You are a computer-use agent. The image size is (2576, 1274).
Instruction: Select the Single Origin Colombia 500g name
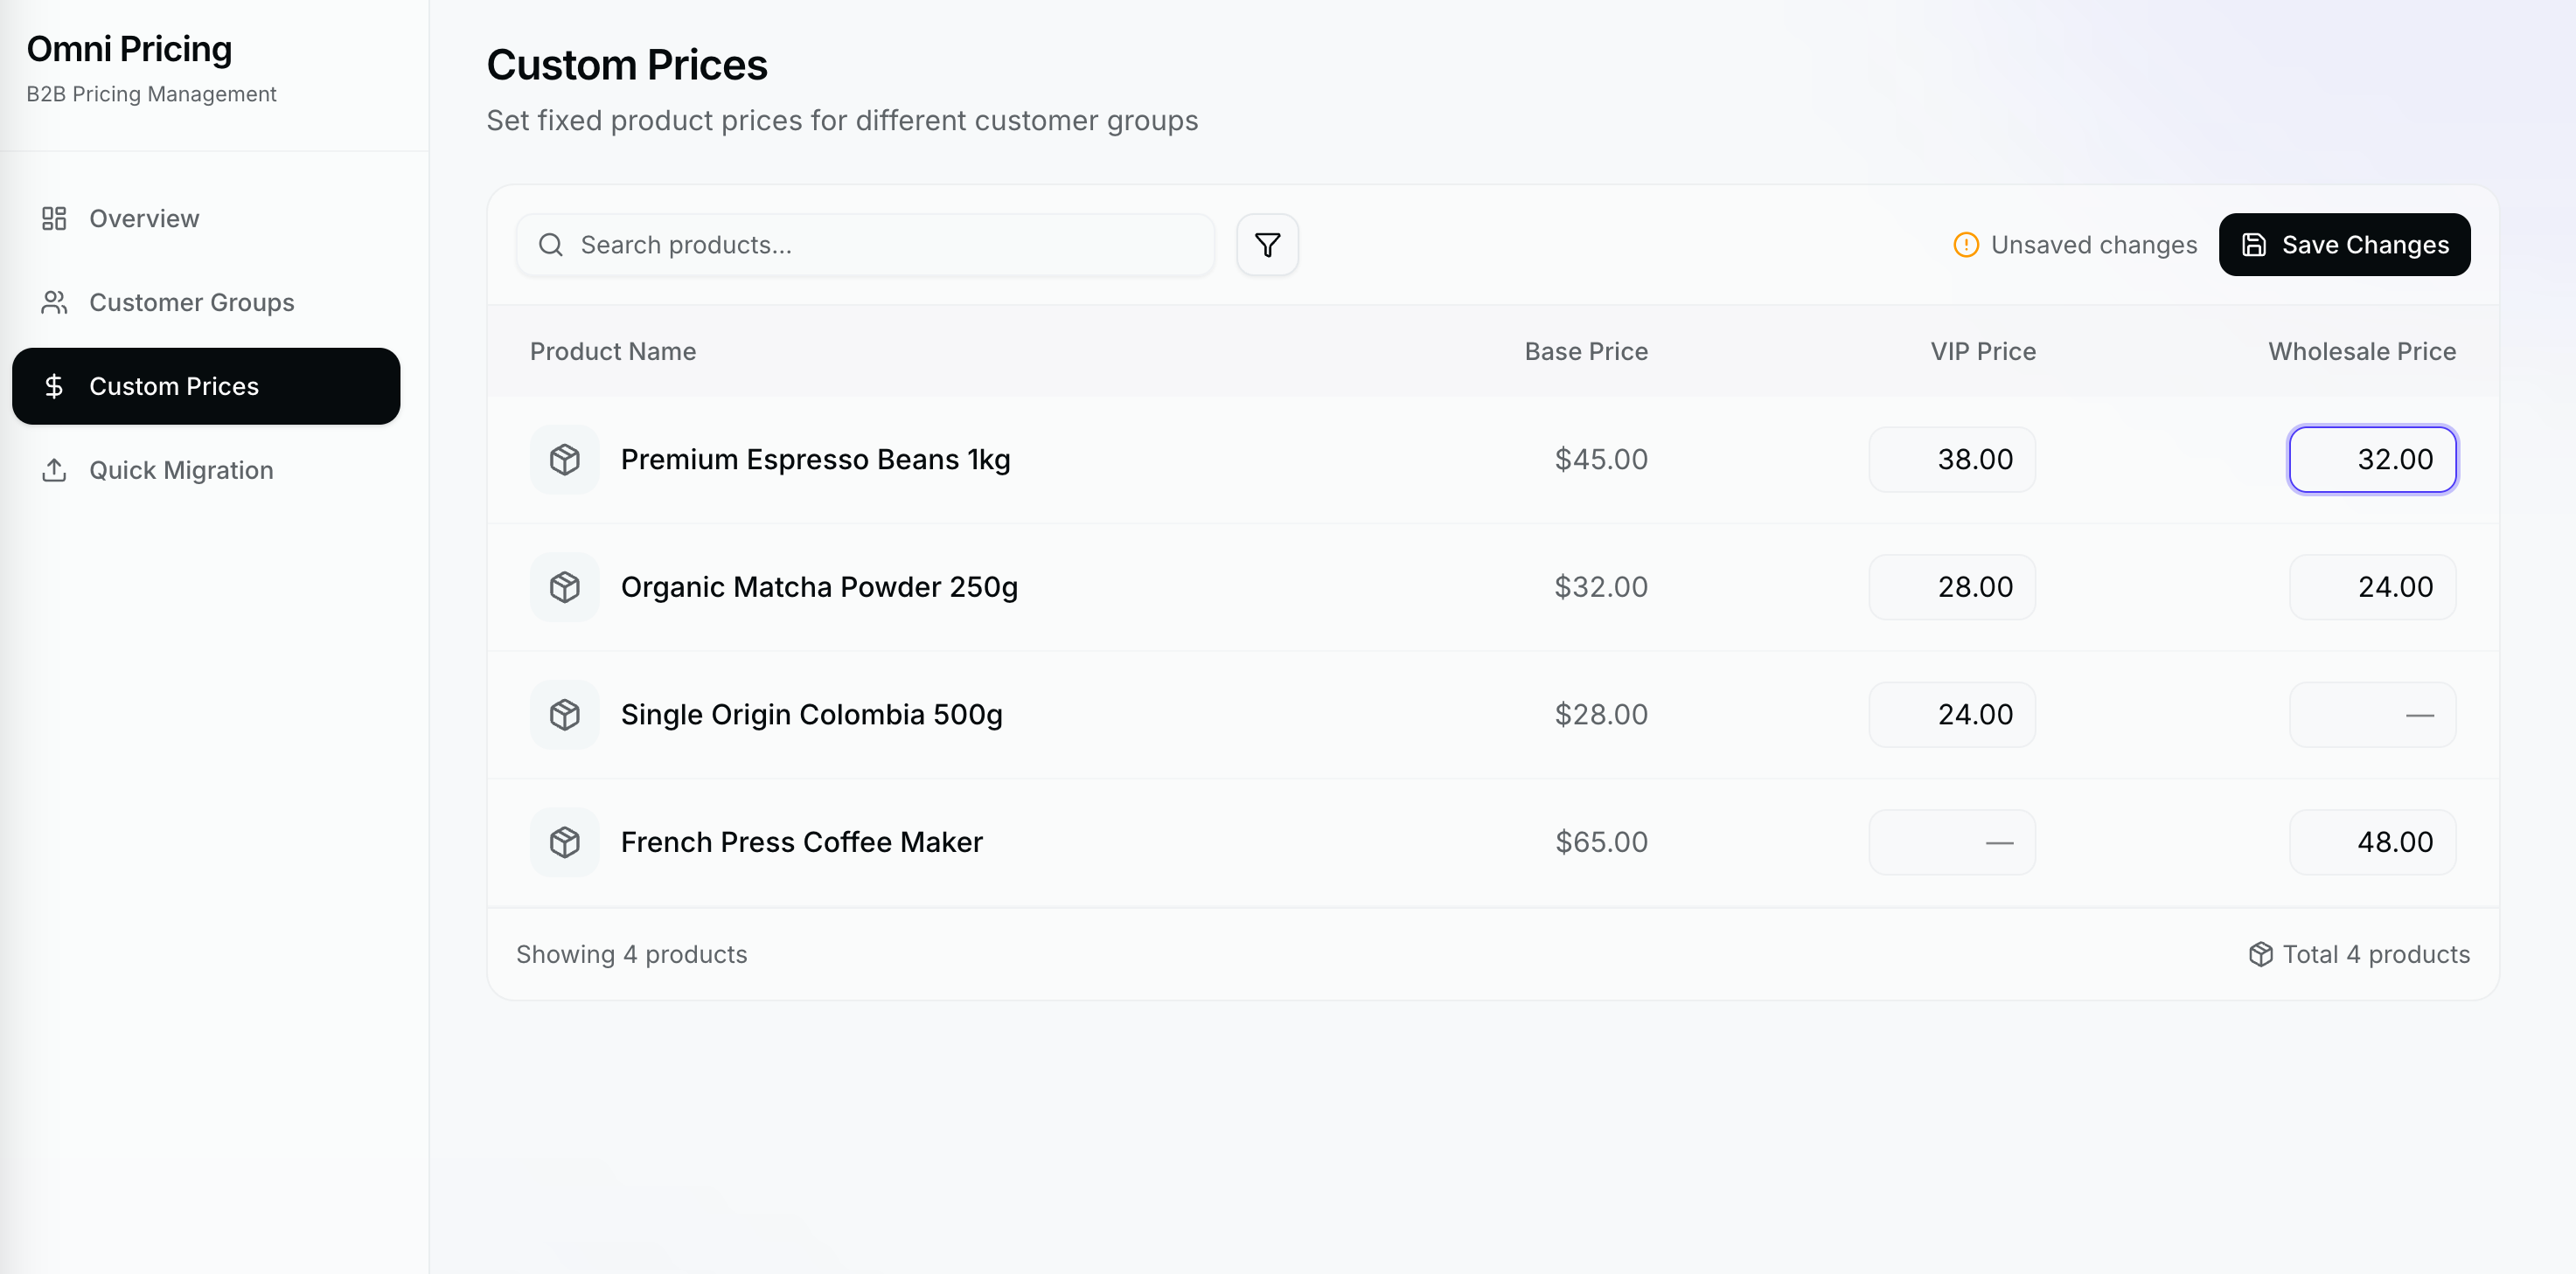coord(812,716)
